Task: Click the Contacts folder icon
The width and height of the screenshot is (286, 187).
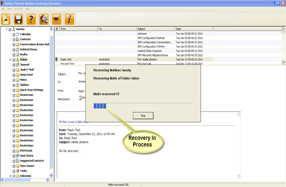Action: tap(18, 39)
